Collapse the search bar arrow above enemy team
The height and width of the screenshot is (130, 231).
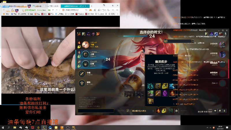coord(193,41)
